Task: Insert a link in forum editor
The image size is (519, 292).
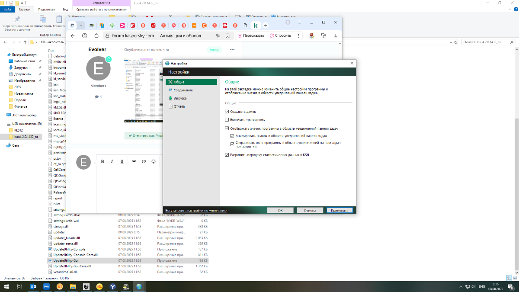Action: click(x=134, y=161)
